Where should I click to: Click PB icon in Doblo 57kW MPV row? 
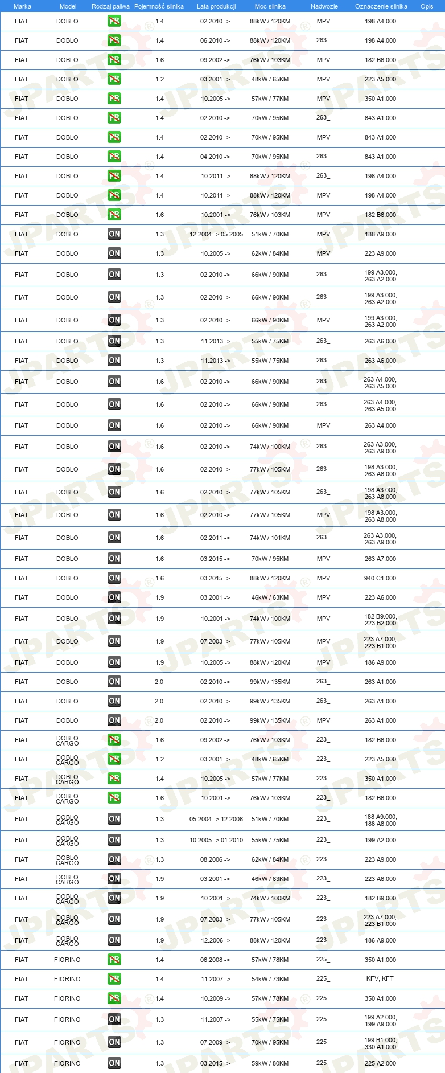114,99
